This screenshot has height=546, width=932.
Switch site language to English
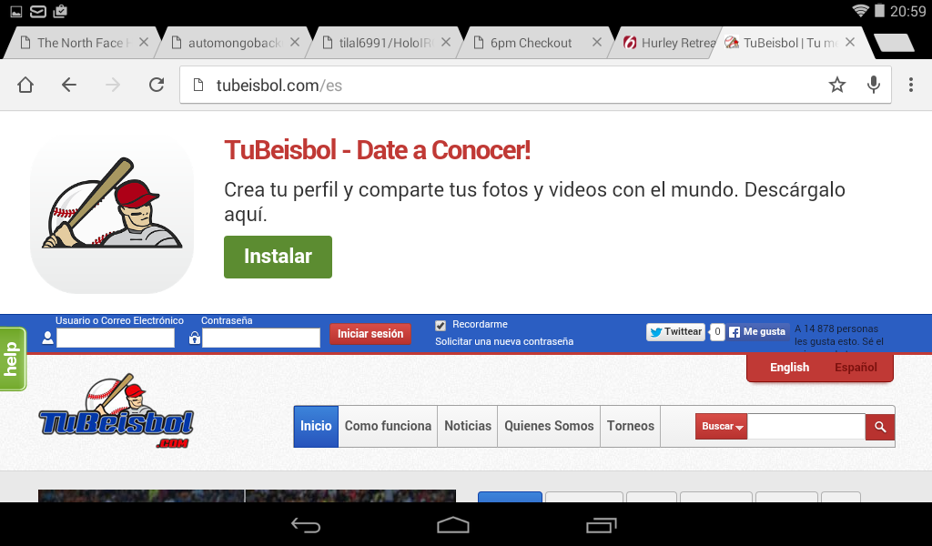point(789,368)
